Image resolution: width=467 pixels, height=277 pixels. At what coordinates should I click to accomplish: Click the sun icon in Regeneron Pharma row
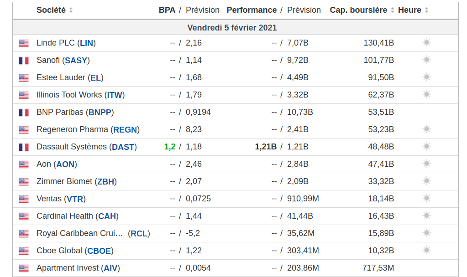[x=426, y=129]
